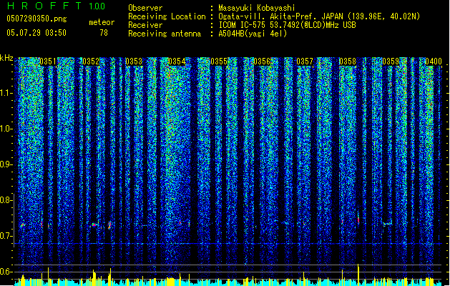This screenshot has height=286, width=450.
Task: Click the 0352 time marker
Action: [x=91, y=61]
